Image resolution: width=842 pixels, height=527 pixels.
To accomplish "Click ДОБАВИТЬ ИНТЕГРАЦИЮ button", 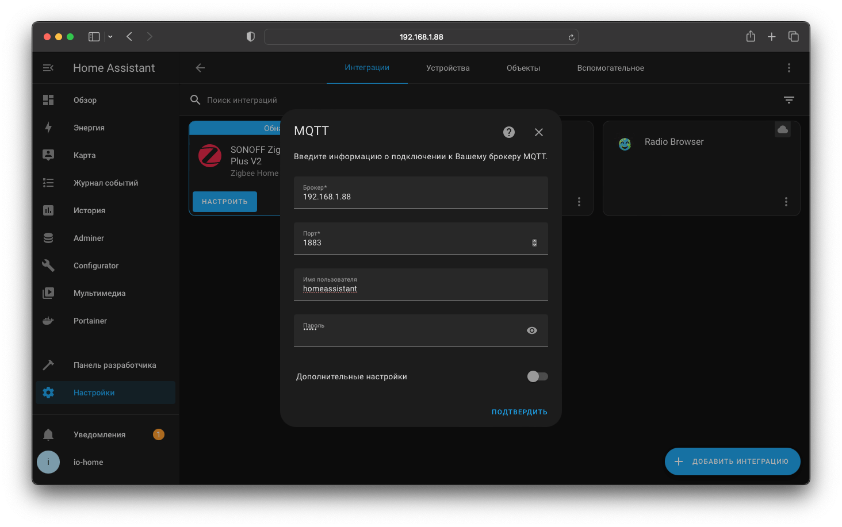I will [x=732, y=461].
